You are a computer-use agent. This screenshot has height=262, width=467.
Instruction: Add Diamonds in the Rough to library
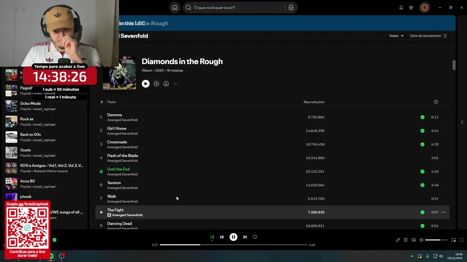(x=156, y=84)
